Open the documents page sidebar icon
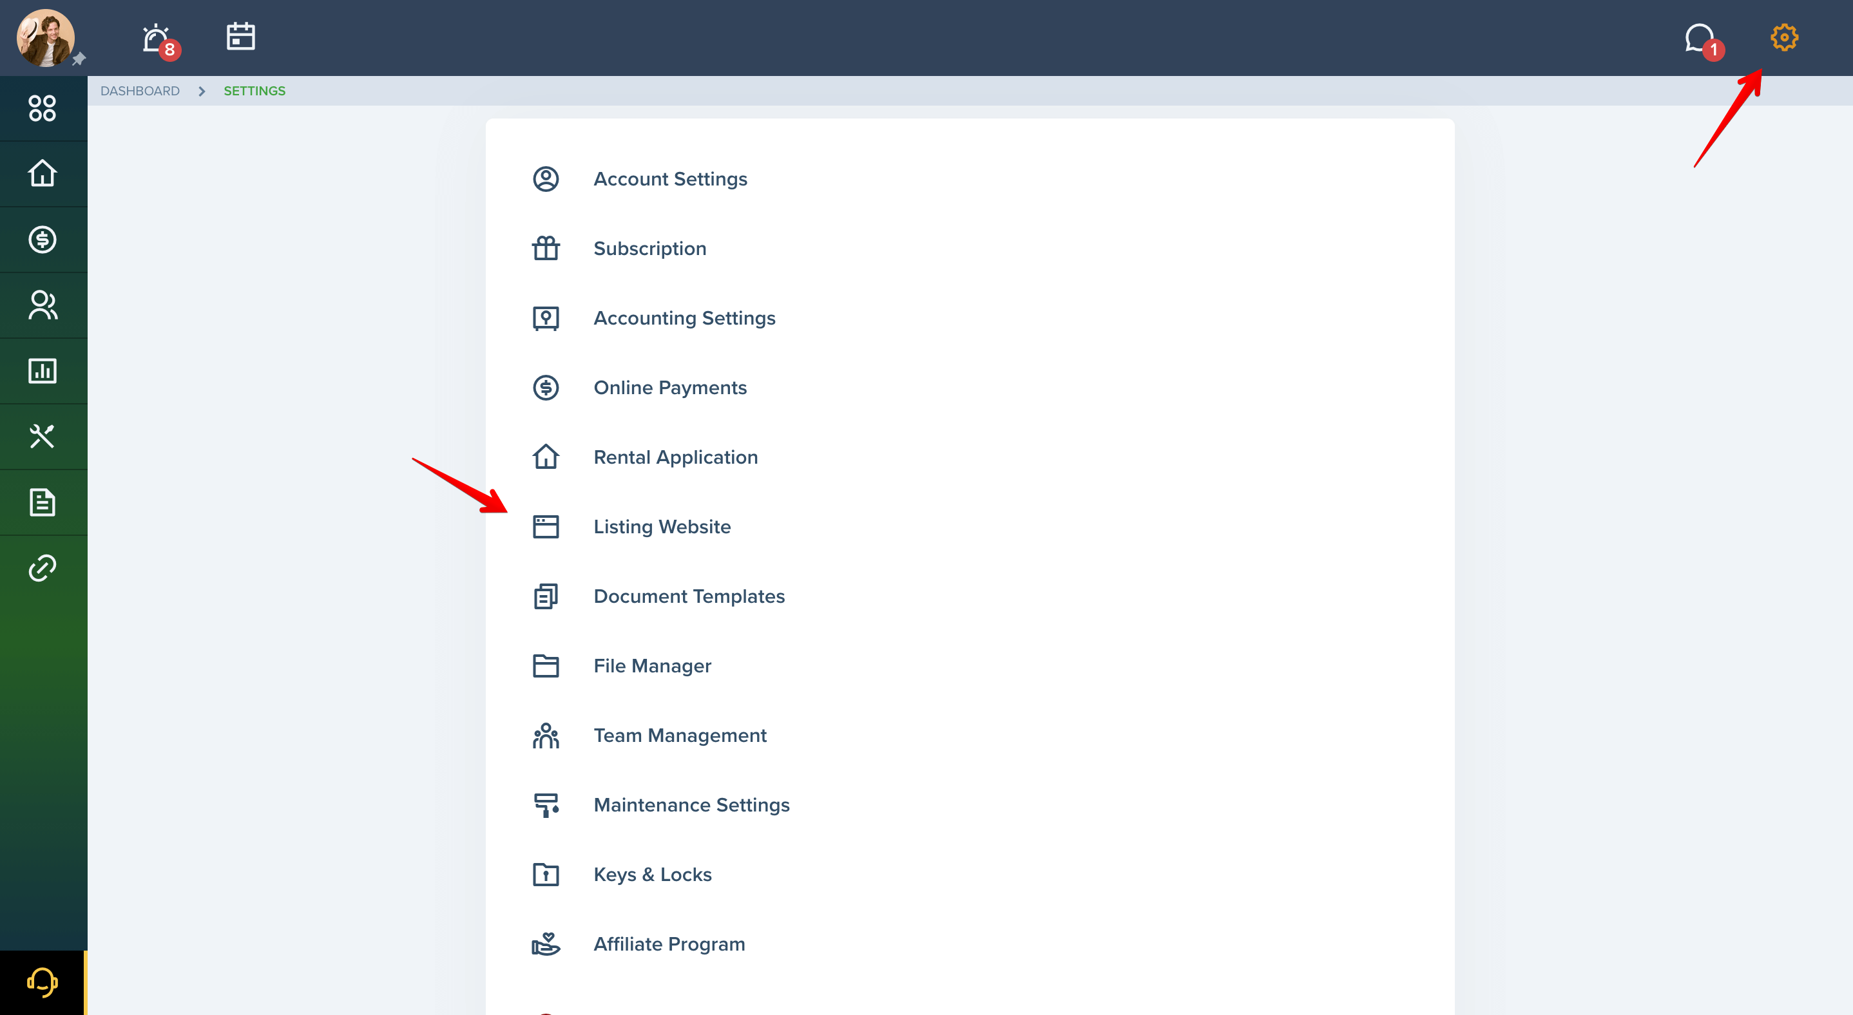Viewport: 1853px width, 1015px height. (43, 502)
